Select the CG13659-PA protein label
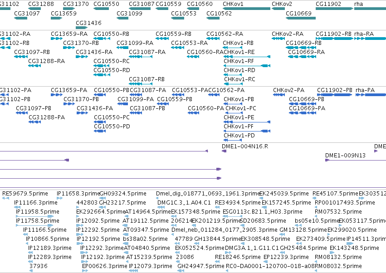This screenshot has height=273, width=386. [x=69, y=90]
